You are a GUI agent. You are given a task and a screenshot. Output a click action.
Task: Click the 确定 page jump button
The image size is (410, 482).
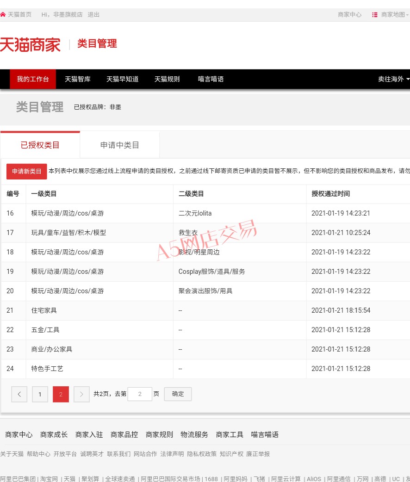click(x=178, y=394)
